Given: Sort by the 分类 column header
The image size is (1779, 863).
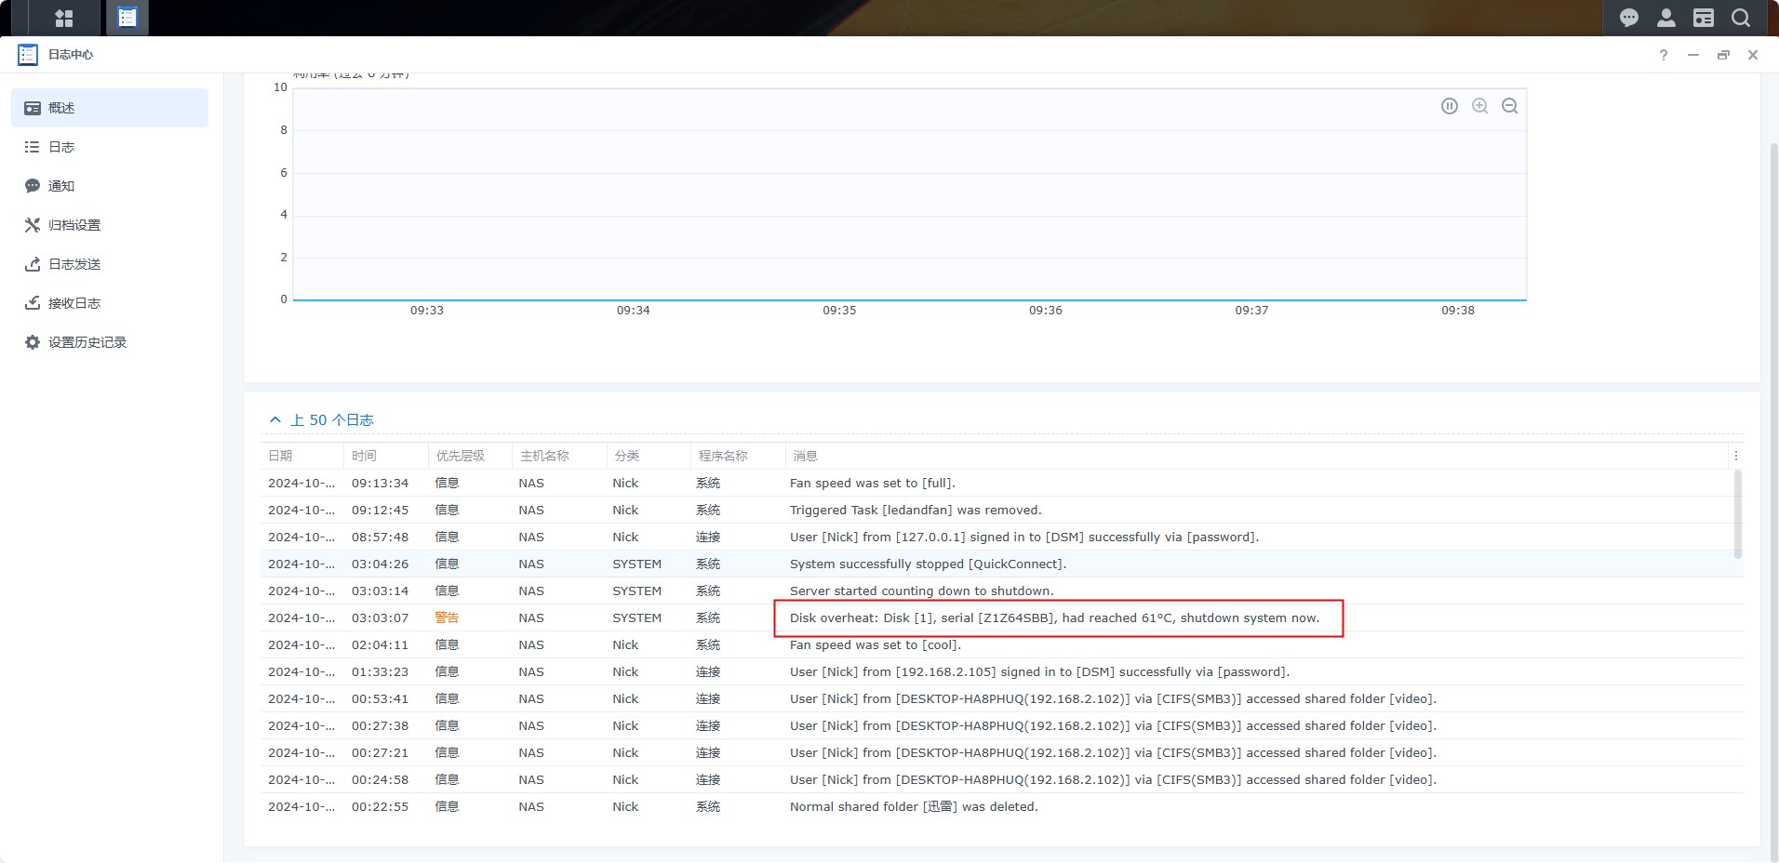Looking at the screenshot, I should pyautogui.click(x=649, y=456).
